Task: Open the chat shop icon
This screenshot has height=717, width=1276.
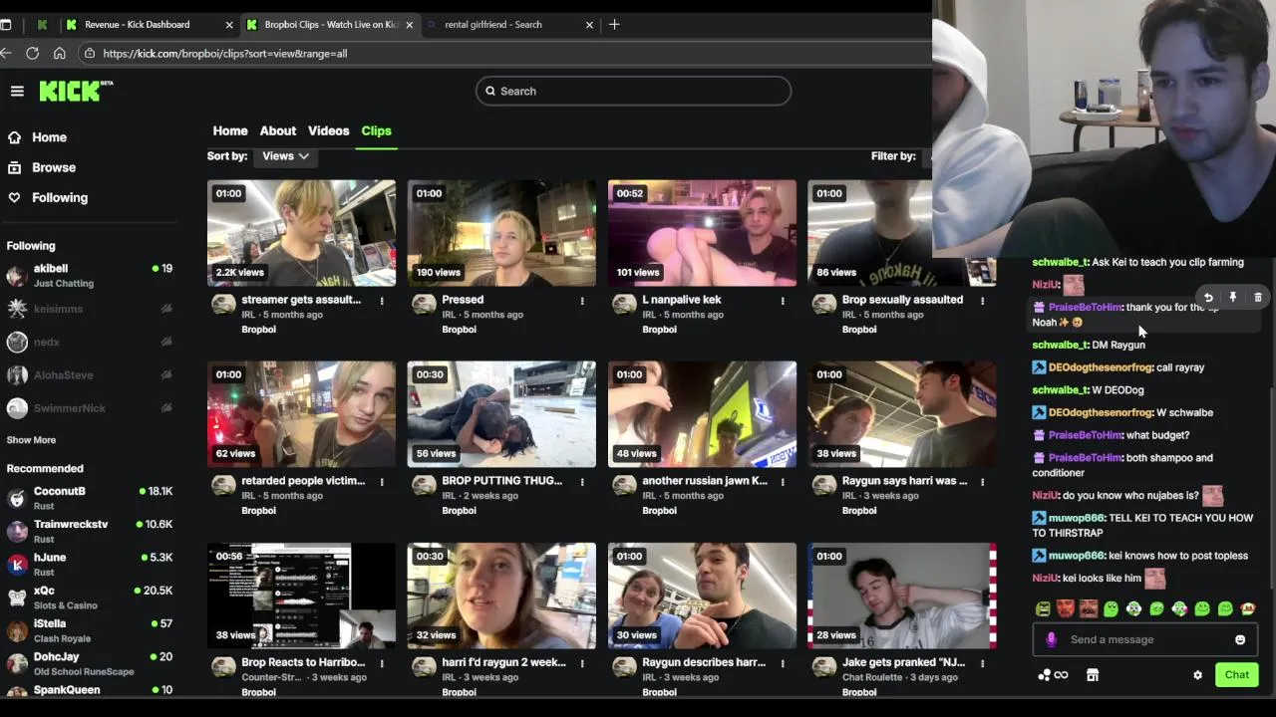Action: (1093, 675)
